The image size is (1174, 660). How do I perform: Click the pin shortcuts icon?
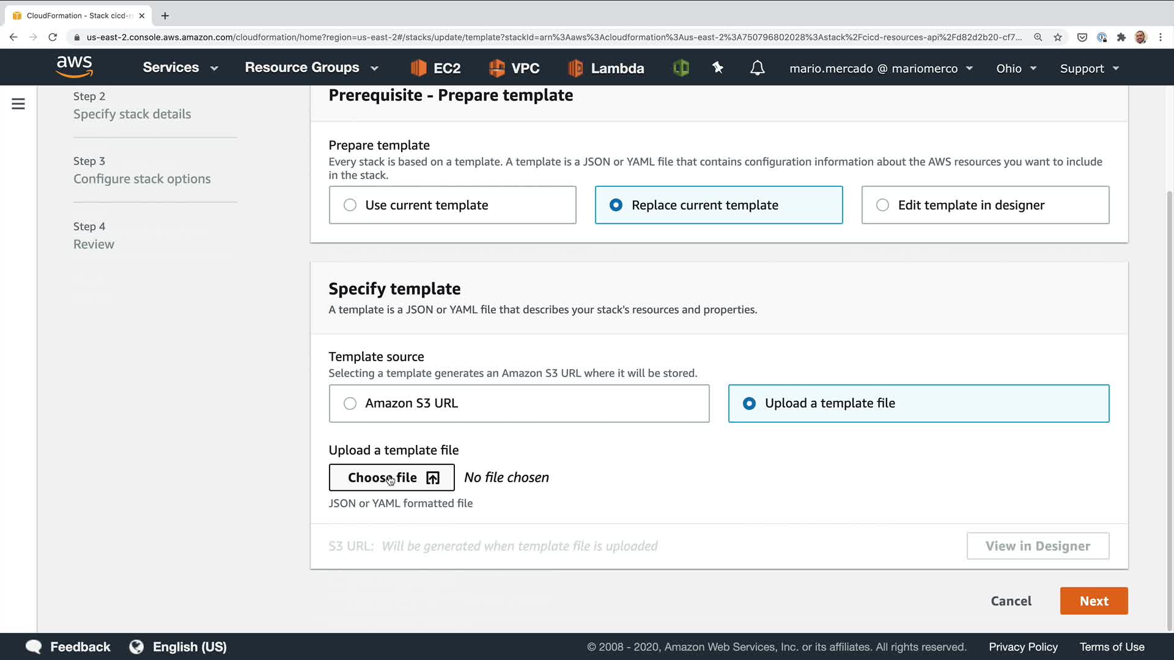click(718, 68)
